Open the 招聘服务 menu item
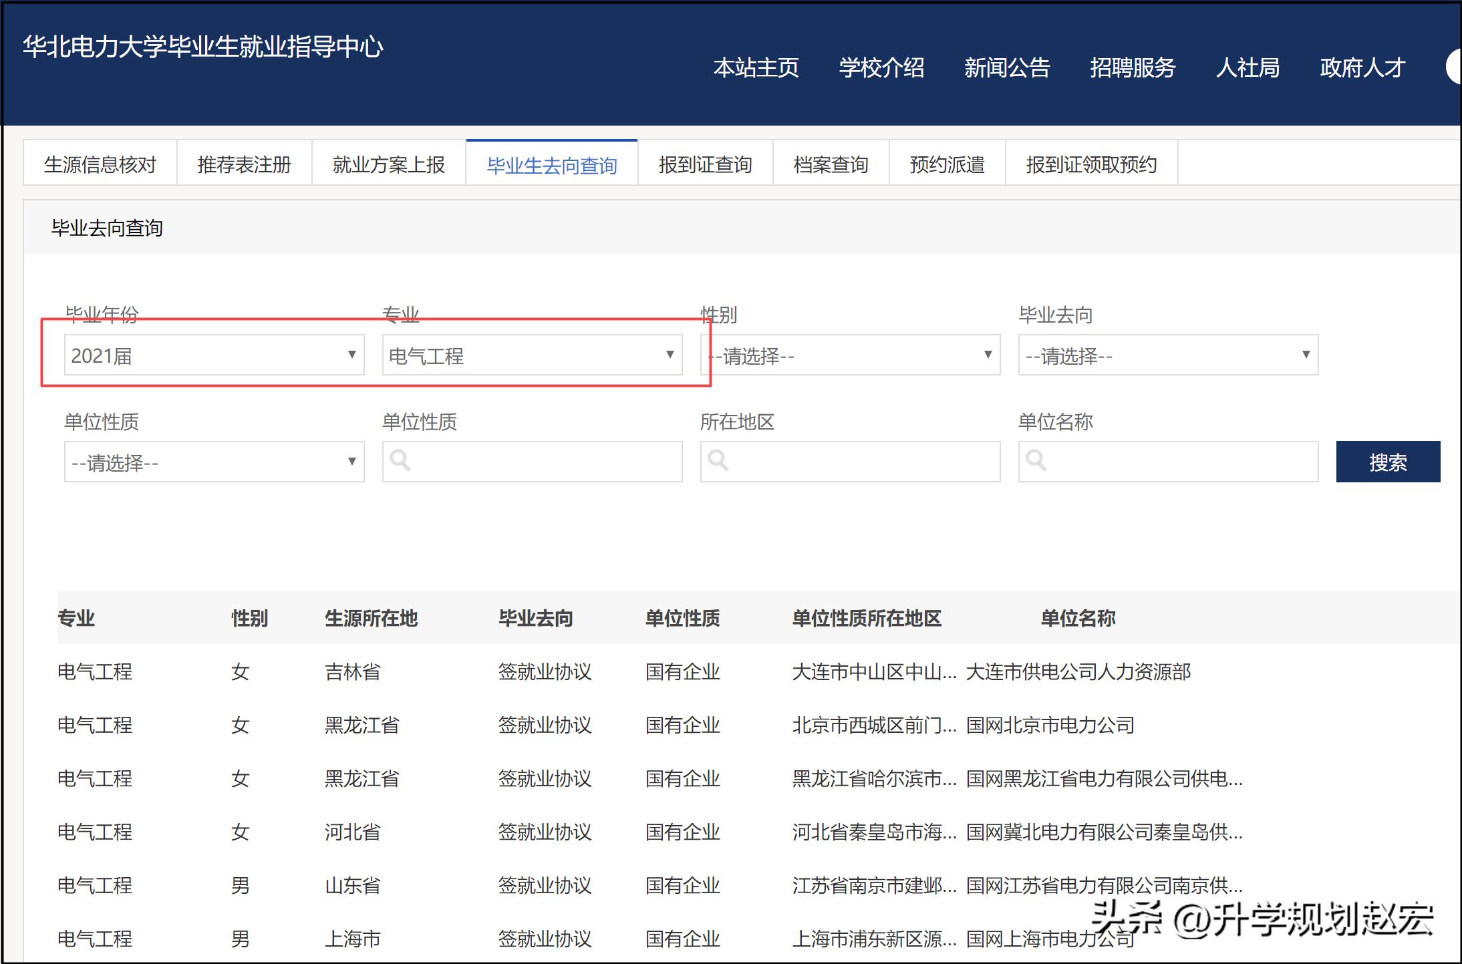The width and height of the screenshot is (1462, 964). click(x=1132, y=67)
